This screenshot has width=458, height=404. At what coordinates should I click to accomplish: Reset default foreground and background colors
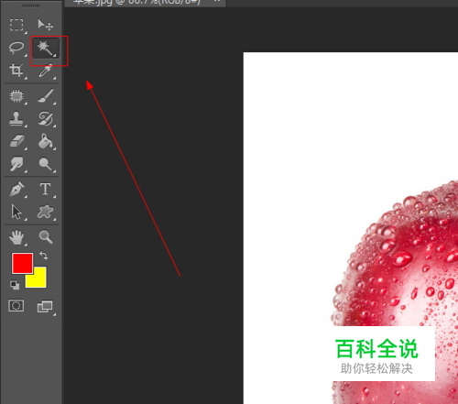(15, 285)
